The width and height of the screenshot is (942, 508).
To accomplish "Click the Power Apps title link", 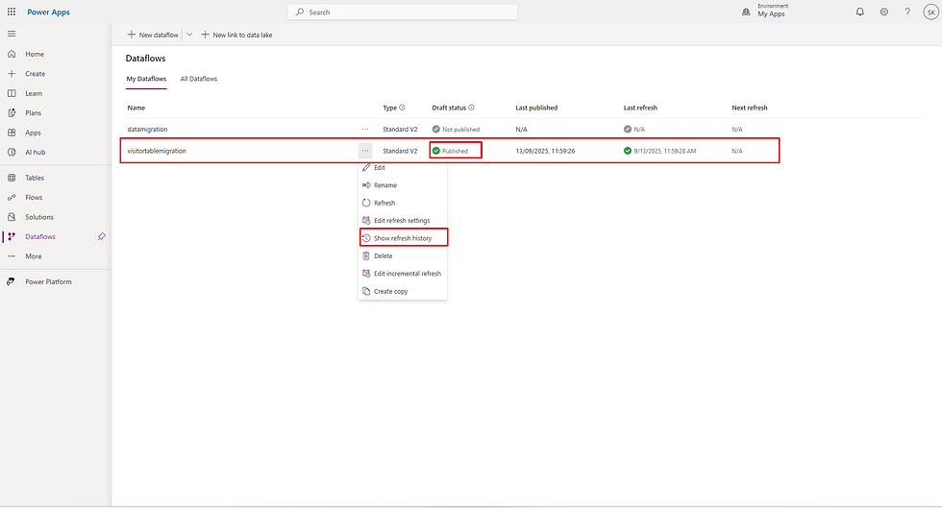I will pyautogui.click(x=48, y=12).
